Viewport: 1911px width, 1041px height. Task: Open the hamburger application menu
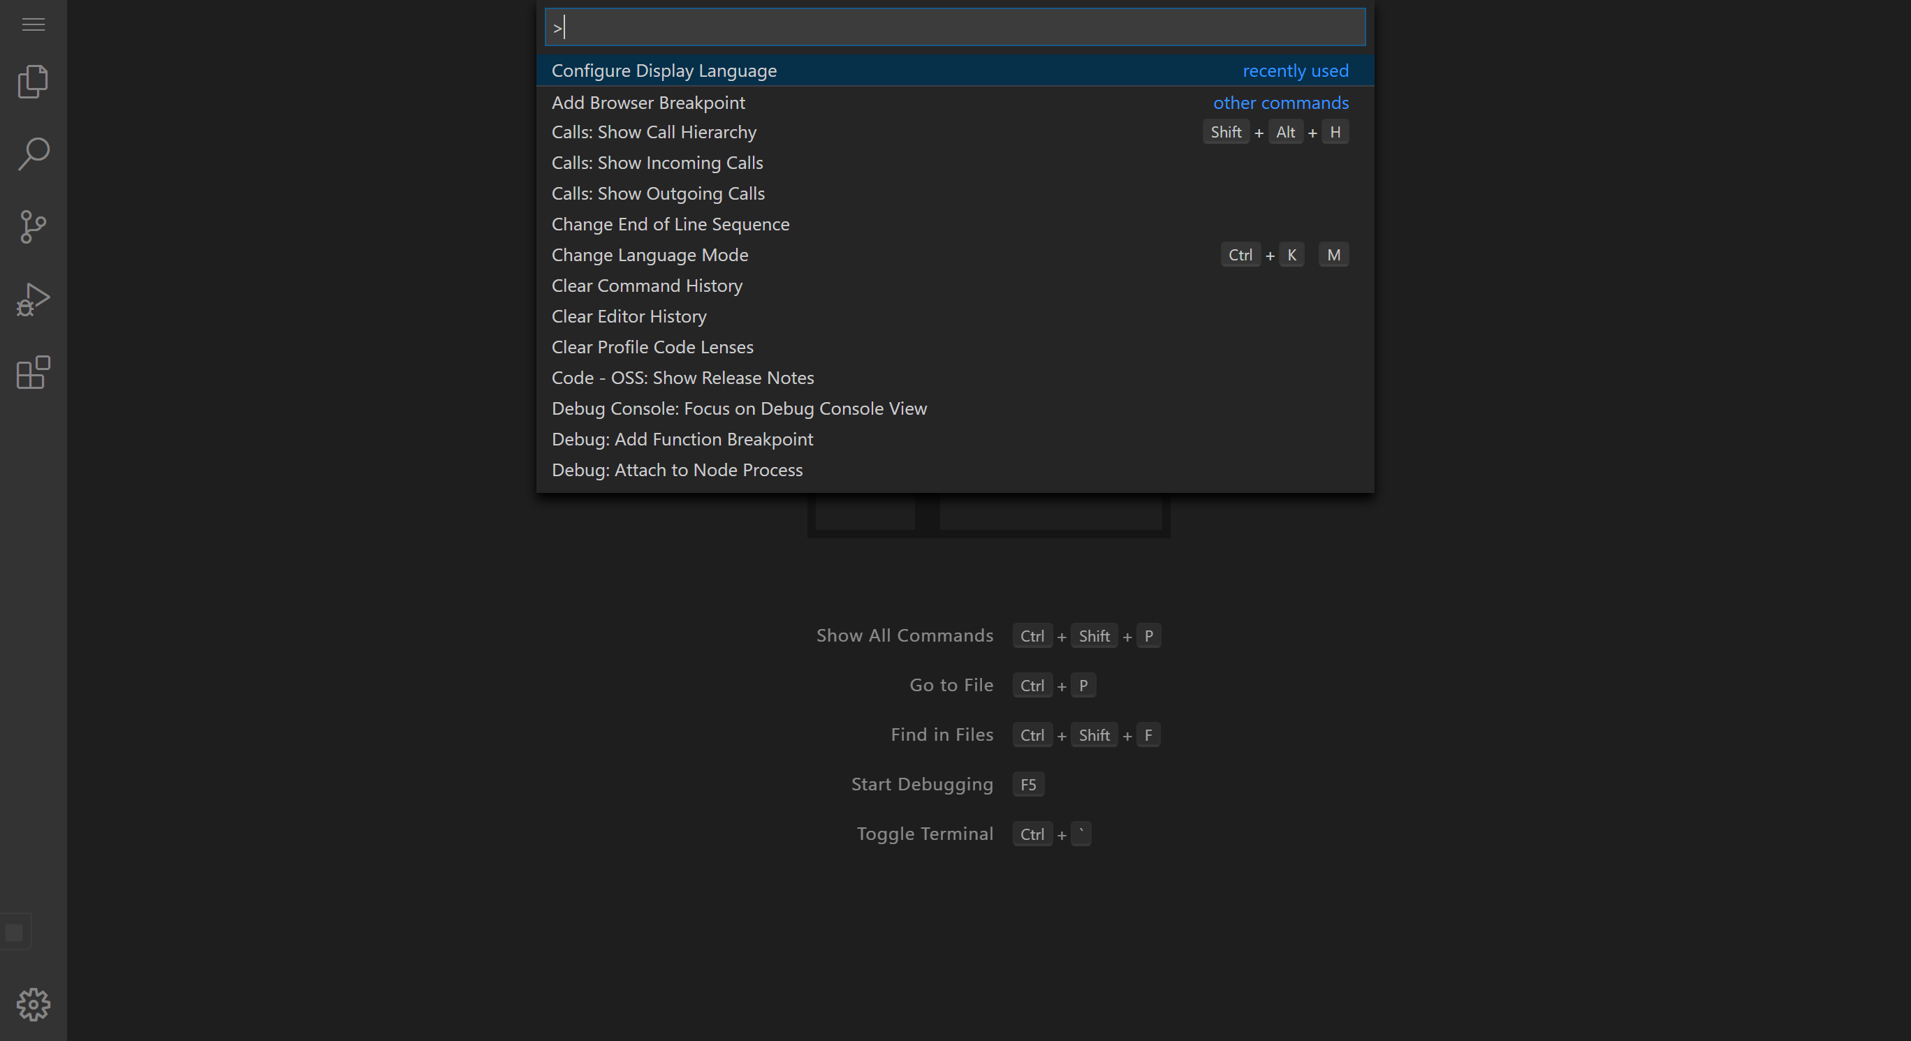point(34,24)
